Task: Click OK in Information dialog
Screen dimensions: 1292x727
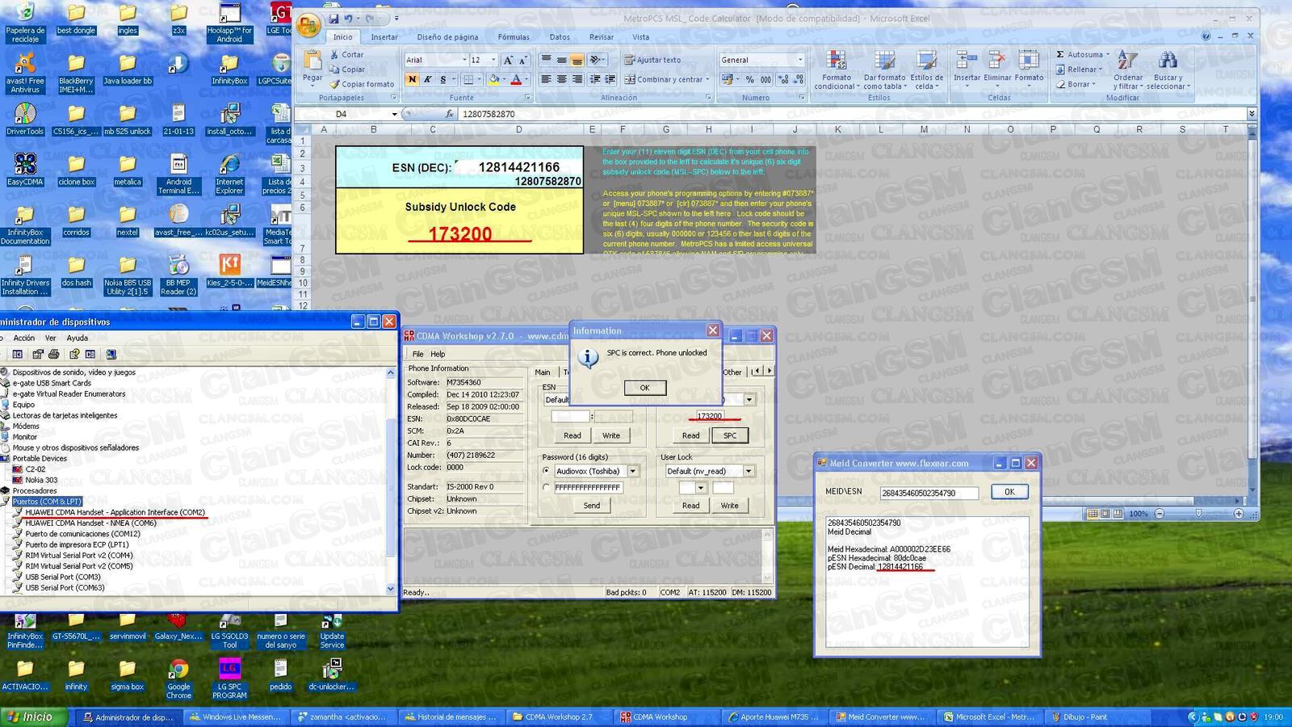Action: click(x=644, y=388)
